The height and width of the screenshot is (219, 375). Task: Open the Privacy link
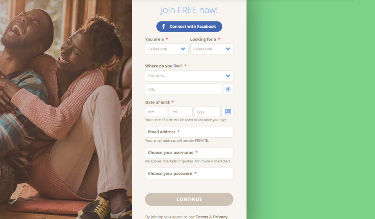click(x=220, y=217)
